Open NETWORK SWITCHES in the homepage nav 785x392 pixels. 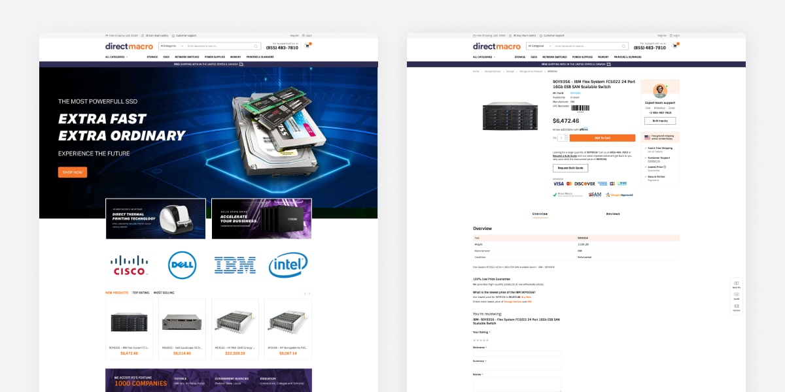(x=187, y=57)
